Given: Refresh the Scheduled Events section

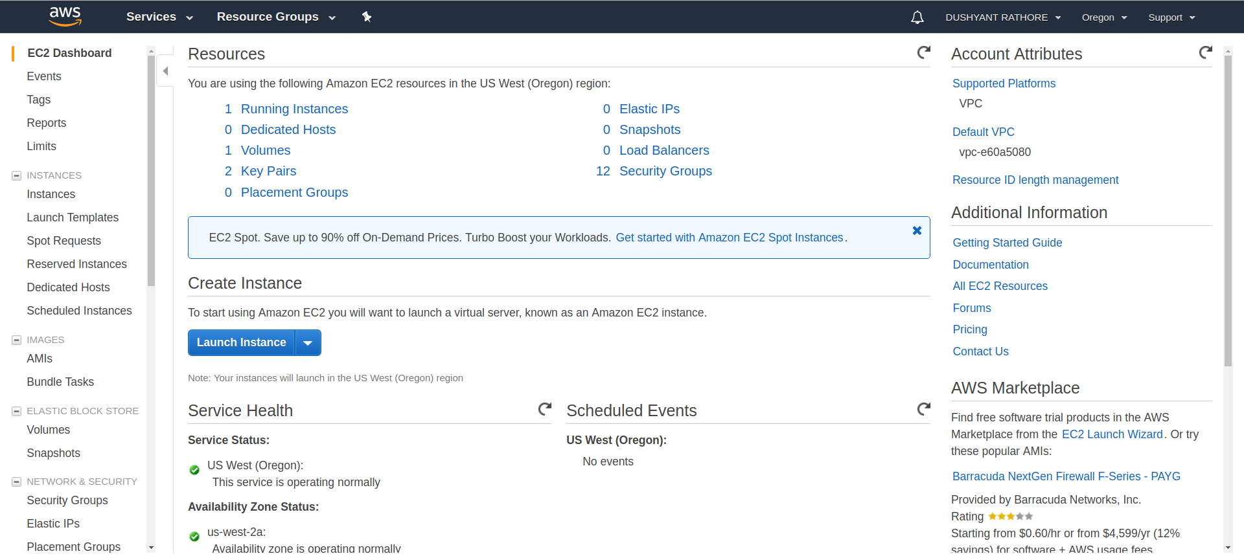Looking at the screenshot, I should [x=924, y=409].
